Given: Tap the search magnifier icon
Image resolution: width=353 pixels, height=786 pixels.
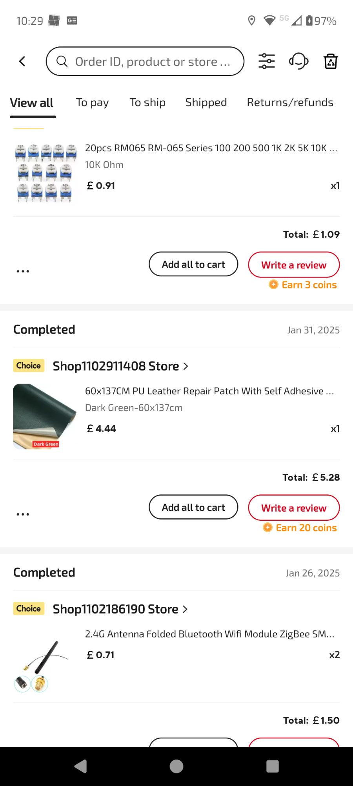Looking at the screenshot, I should click(x=62, y=61).
